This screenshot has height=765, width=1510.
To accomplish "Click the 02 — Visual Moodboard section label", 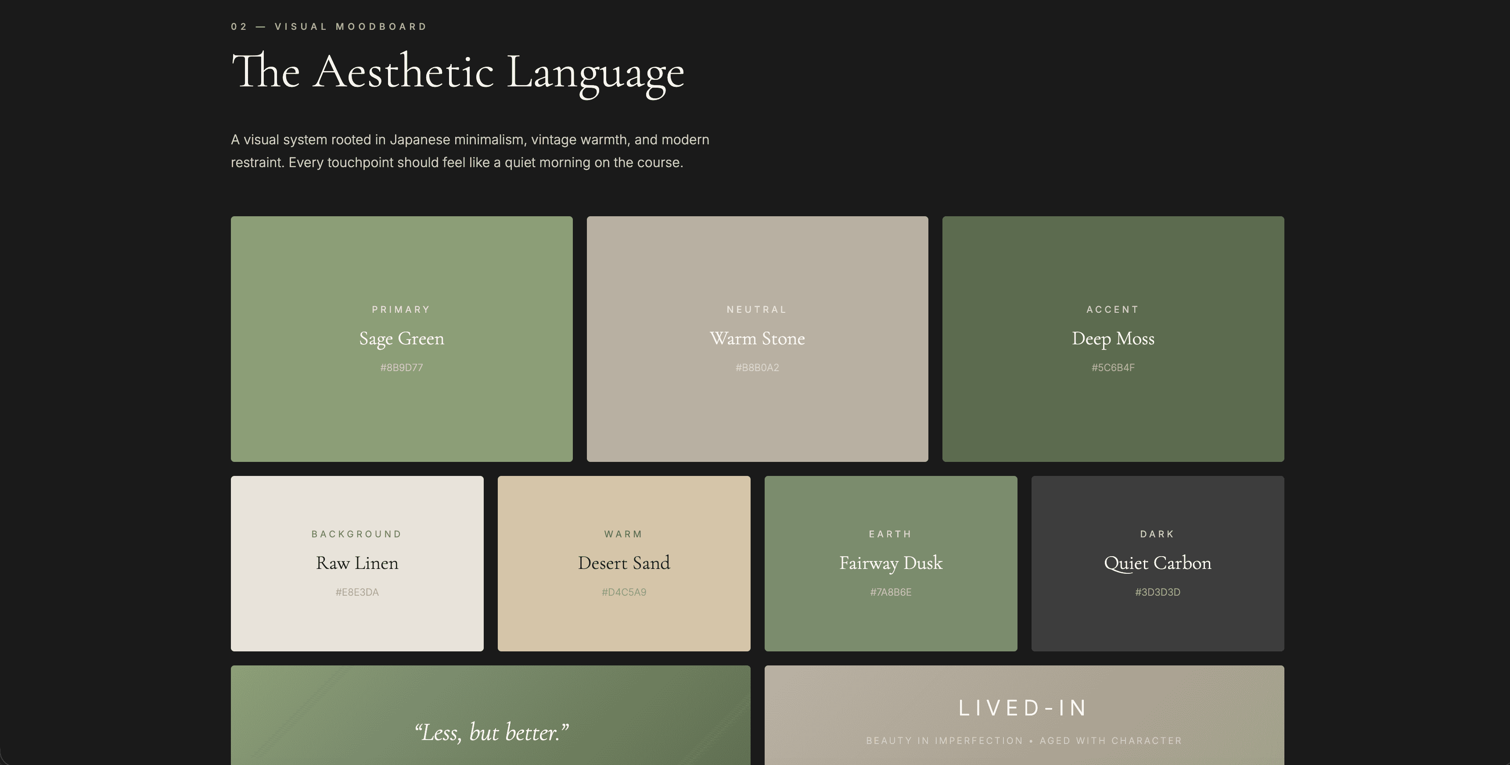I will pyautogui.click(x=329, y=26).
